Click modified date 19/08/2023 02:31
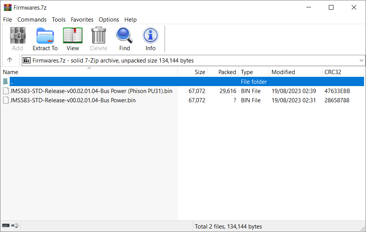This screenshot has width=366, height=232. coord(294,100)
